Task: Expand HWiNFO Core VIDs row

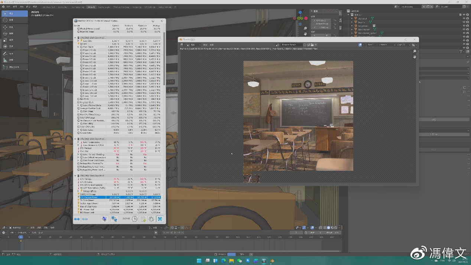Action: pyautogui.click(x=78, y=41)
